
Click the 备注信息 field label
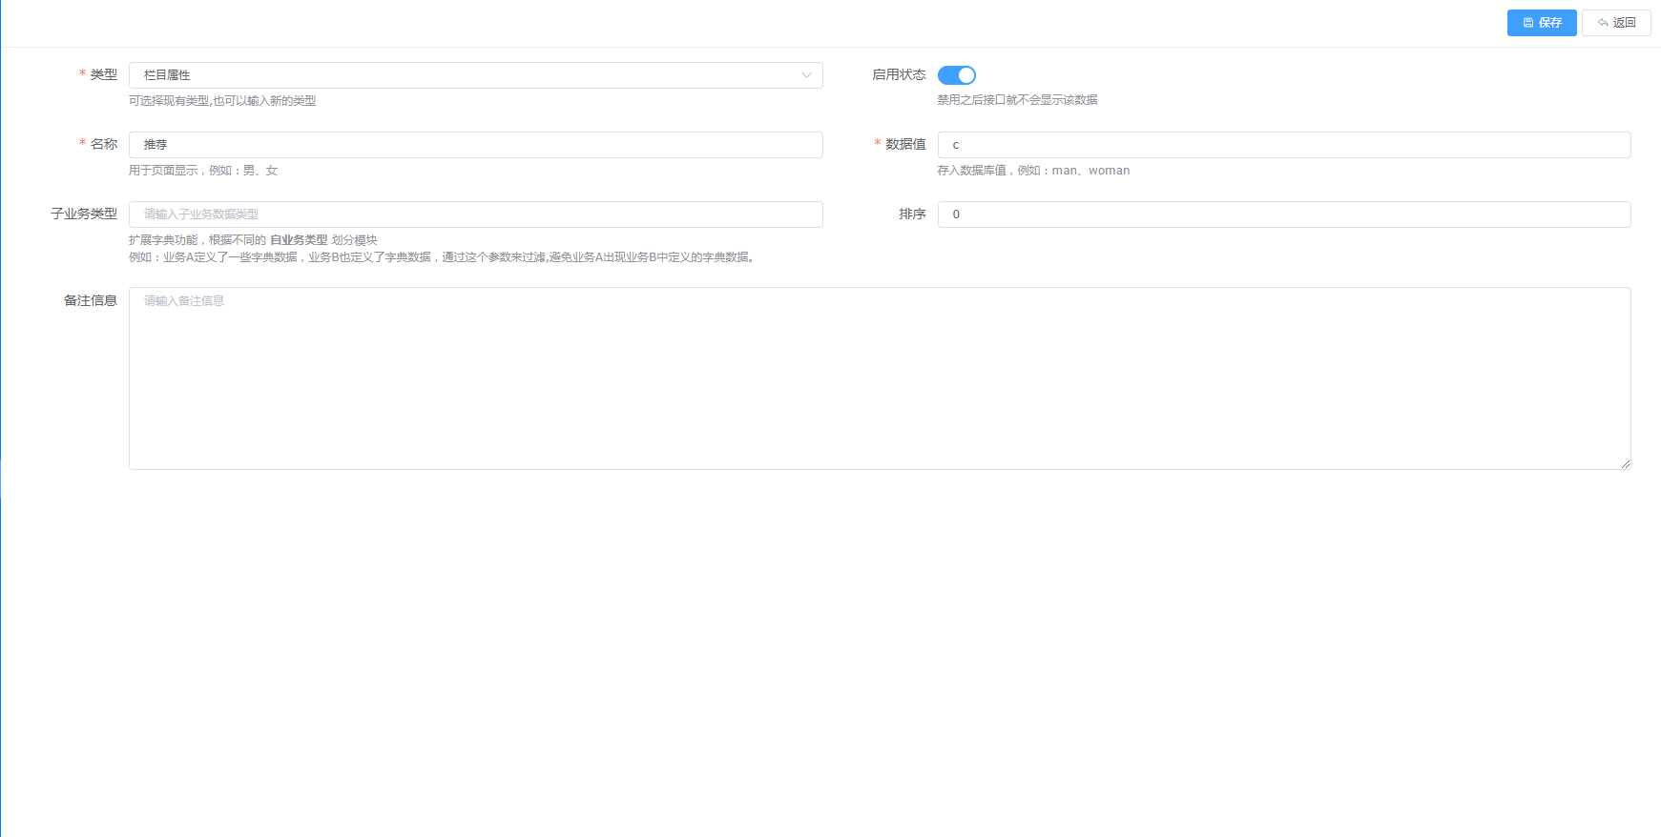pos(90,300)
